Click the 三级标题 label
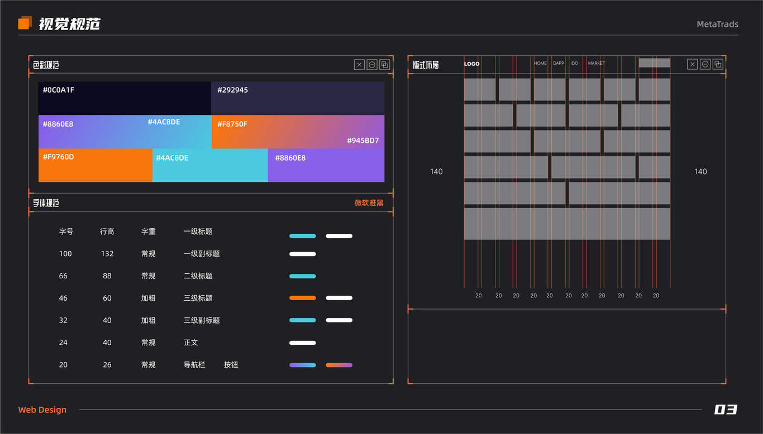The height and width of the screenshot is (434, 763). pos(198,298)
